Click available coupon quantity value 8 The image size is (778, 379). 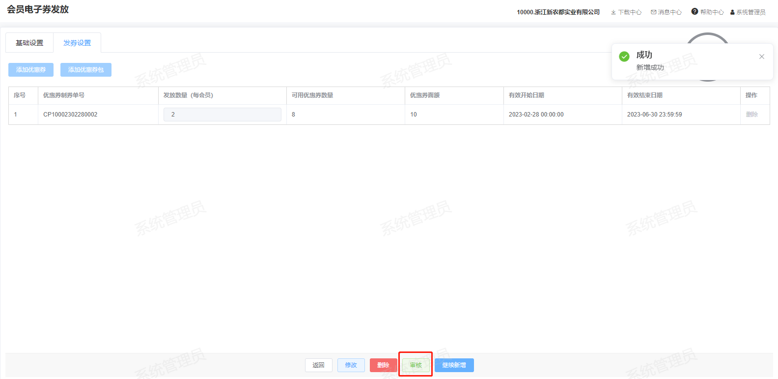pos(294,115)
